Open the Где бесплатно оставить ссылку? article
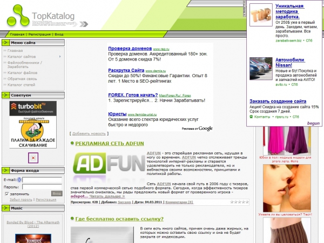The image size is (324, 243). 119,219
